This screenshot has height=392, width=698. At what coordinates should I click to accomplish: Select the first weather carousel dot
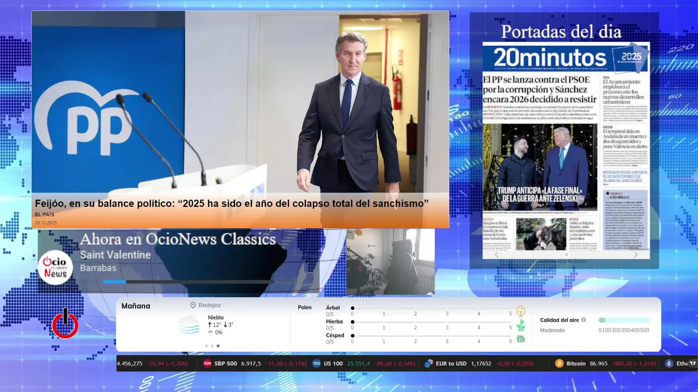207,346
